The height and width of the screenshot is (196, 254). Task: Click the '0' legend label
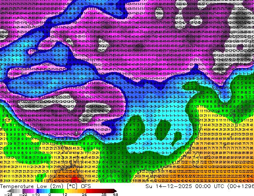click(x=50, y=194)
